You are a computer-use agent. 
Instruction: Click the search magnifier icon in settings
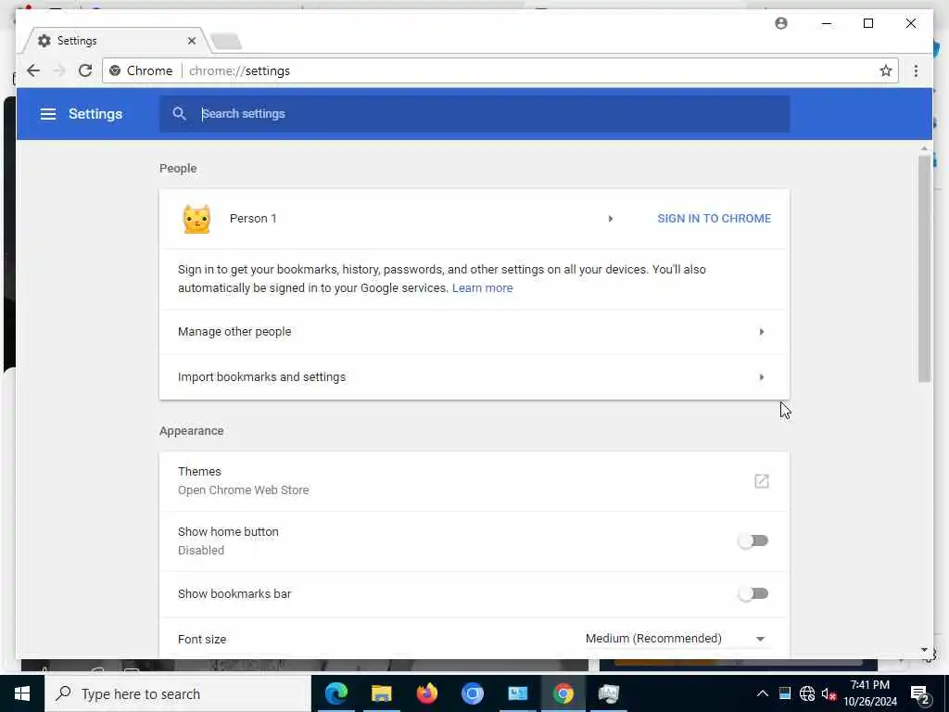point(179,113)
